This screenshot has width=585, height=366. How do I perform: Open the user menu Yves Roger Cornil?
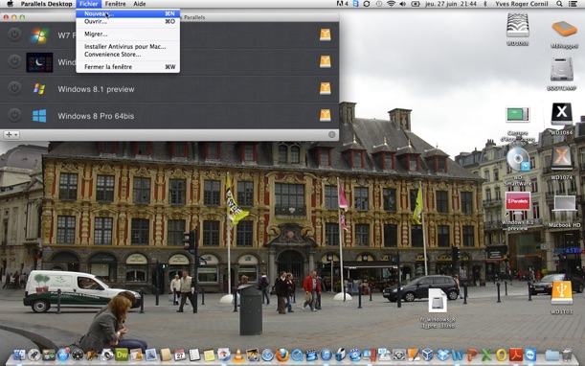522,4
